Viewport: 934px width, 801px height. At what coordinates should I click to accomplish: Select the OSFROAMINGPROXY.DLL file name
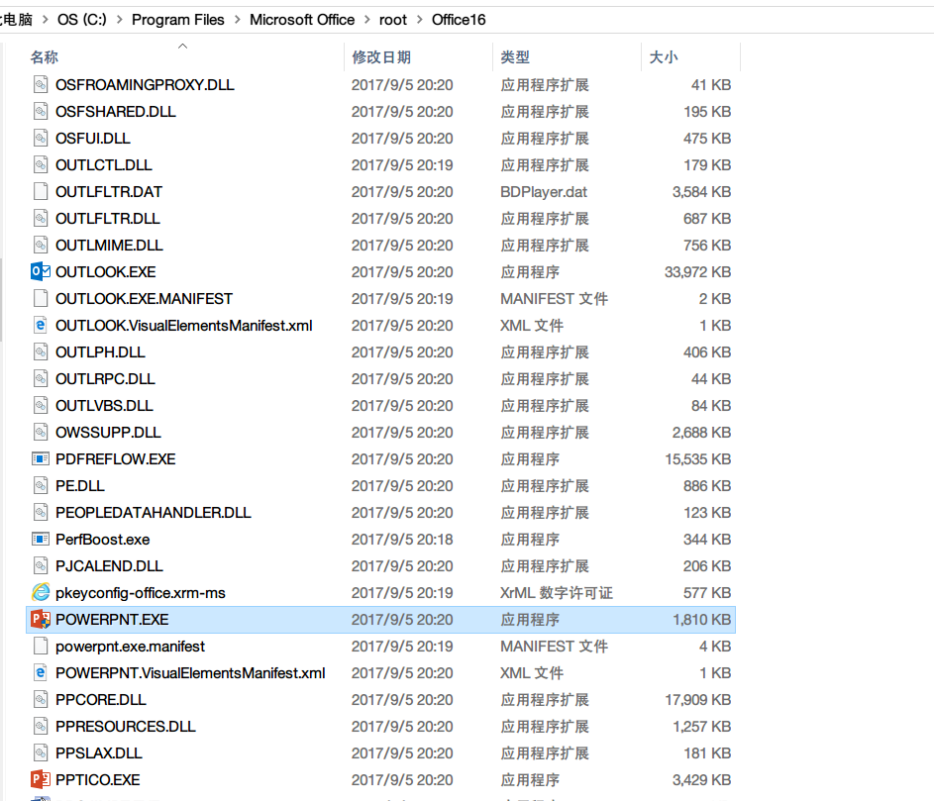point(145,84)
